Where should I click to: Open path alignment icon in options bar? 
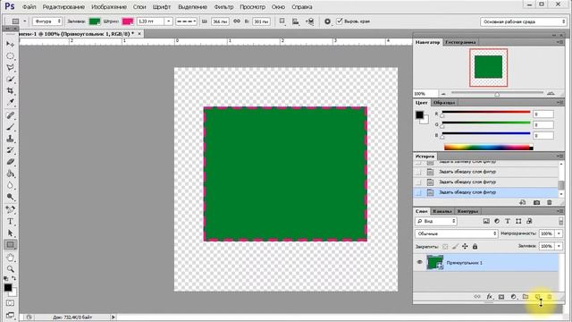point(296,21)
